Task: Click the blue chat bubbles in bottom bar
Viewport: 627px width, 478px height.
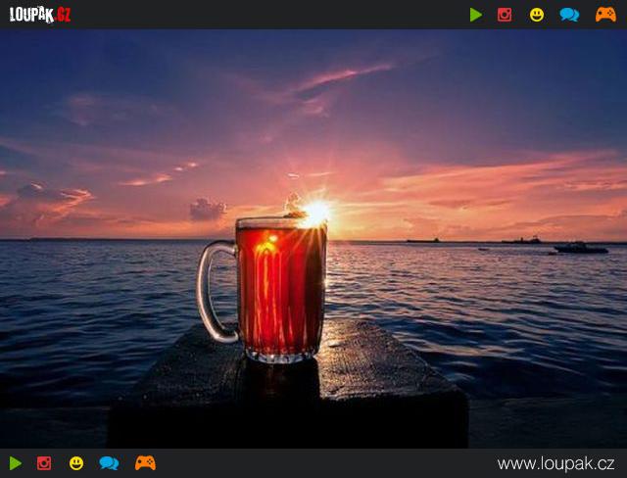Action: click(109, 463)
